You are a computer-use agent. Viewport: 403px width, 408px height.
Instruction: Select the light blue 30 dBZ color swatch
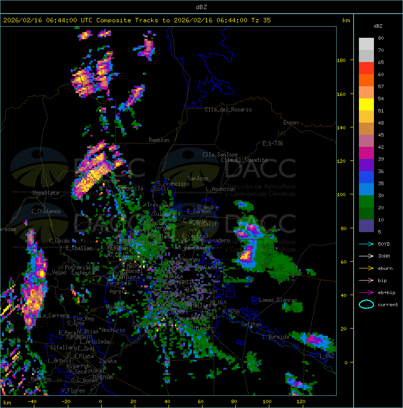click(x=366, y=189)
